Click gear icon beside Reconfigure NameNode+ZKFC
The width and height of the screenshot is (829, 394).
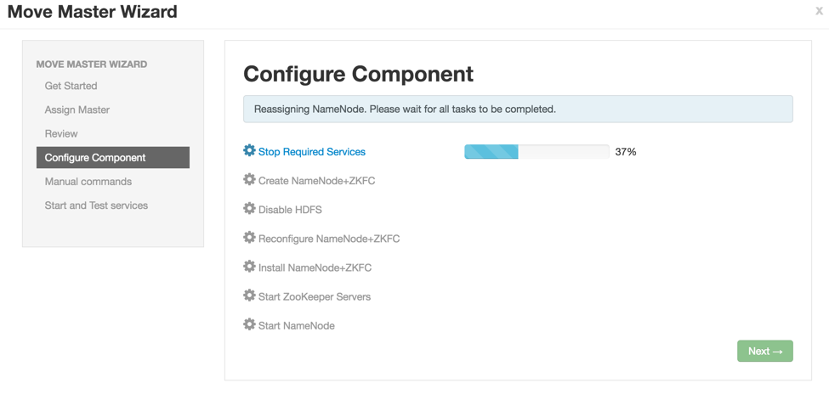coord(249,238)
